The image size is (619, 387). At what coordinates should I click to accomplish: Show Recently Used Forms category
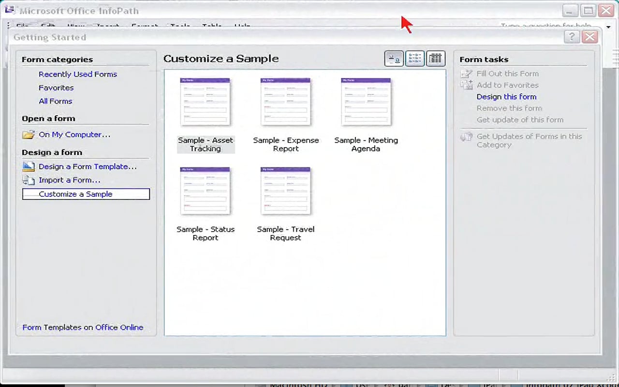coord(78,74)
